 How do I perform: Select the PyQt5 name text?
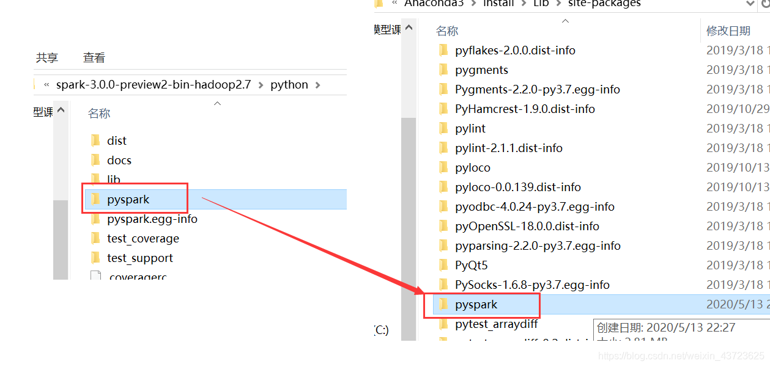[472, 265]
